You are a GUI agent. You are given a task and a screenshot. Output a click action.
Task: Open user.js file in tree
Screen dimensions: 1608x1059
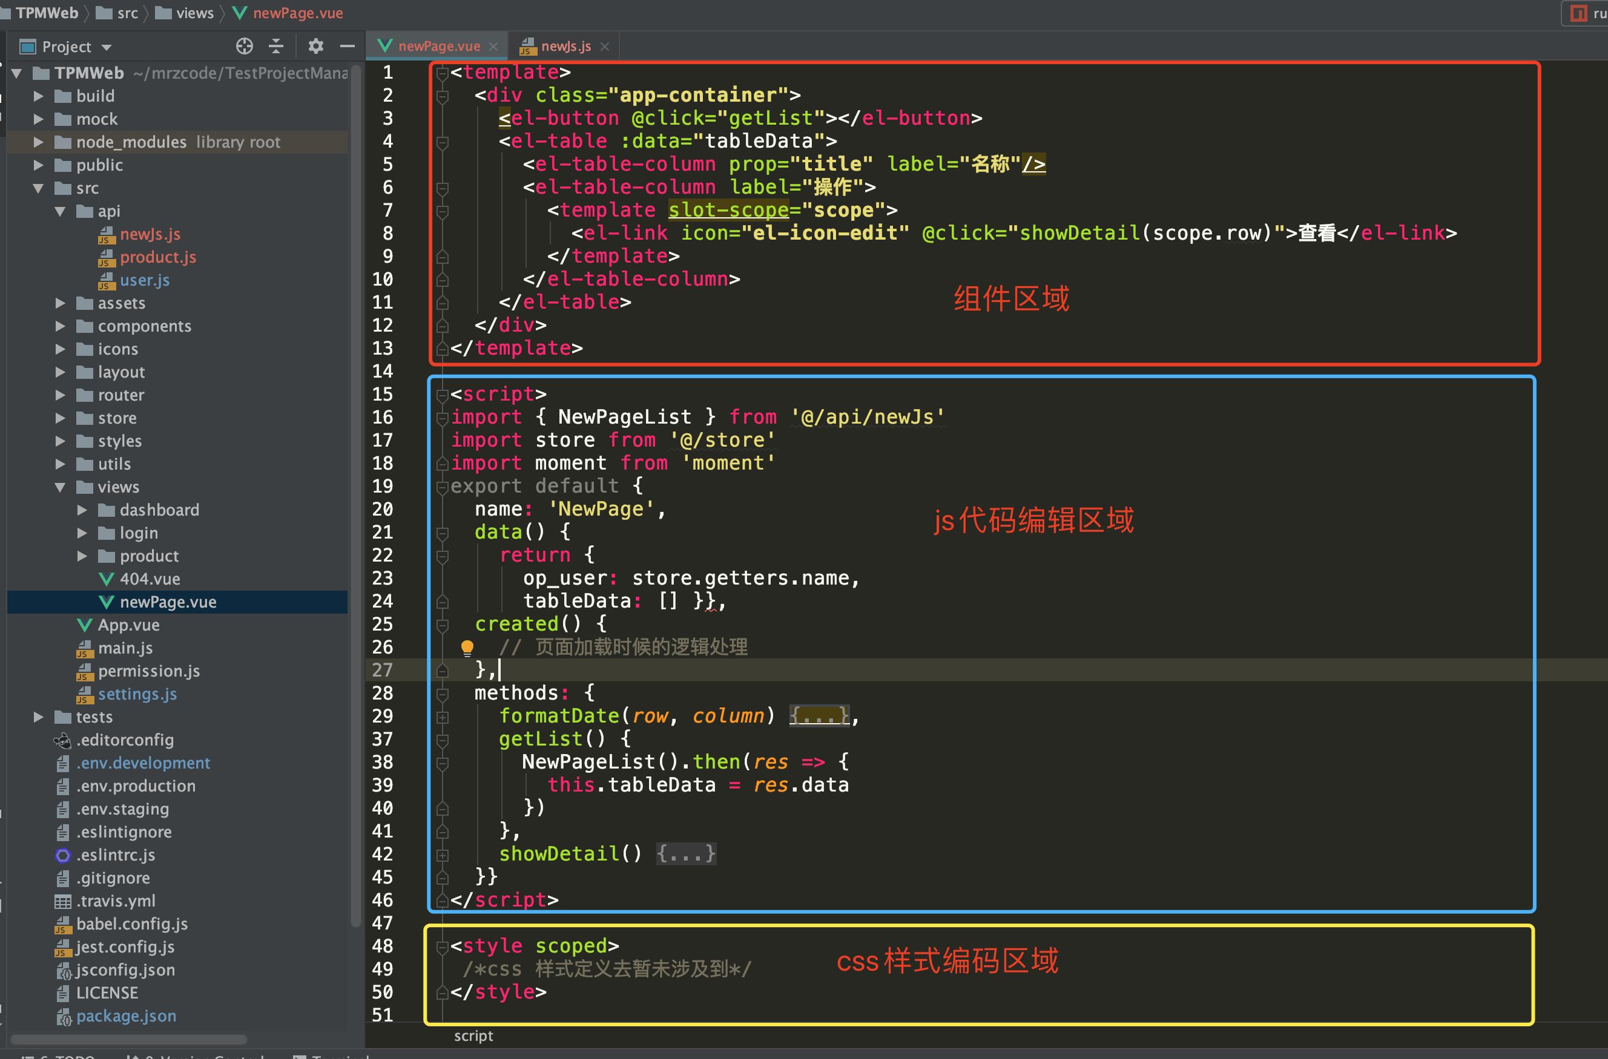[x=144, y=280]
